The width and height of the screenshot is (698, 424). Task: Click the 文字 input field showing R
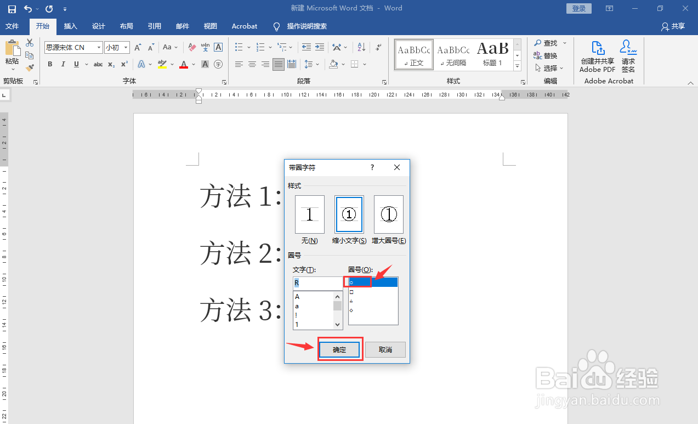[x=317, y=282]
